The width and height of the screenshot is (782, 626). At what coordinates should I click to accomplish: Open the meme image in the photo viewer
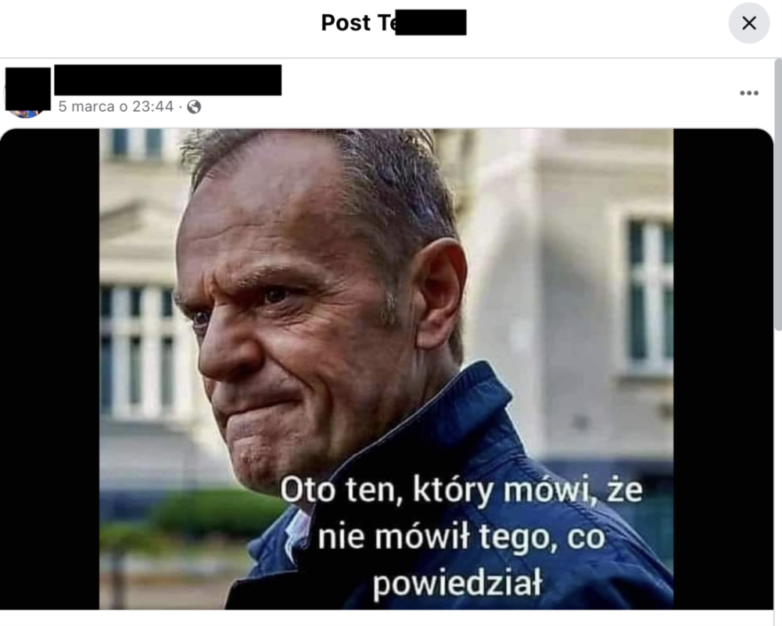coord(386,369)
